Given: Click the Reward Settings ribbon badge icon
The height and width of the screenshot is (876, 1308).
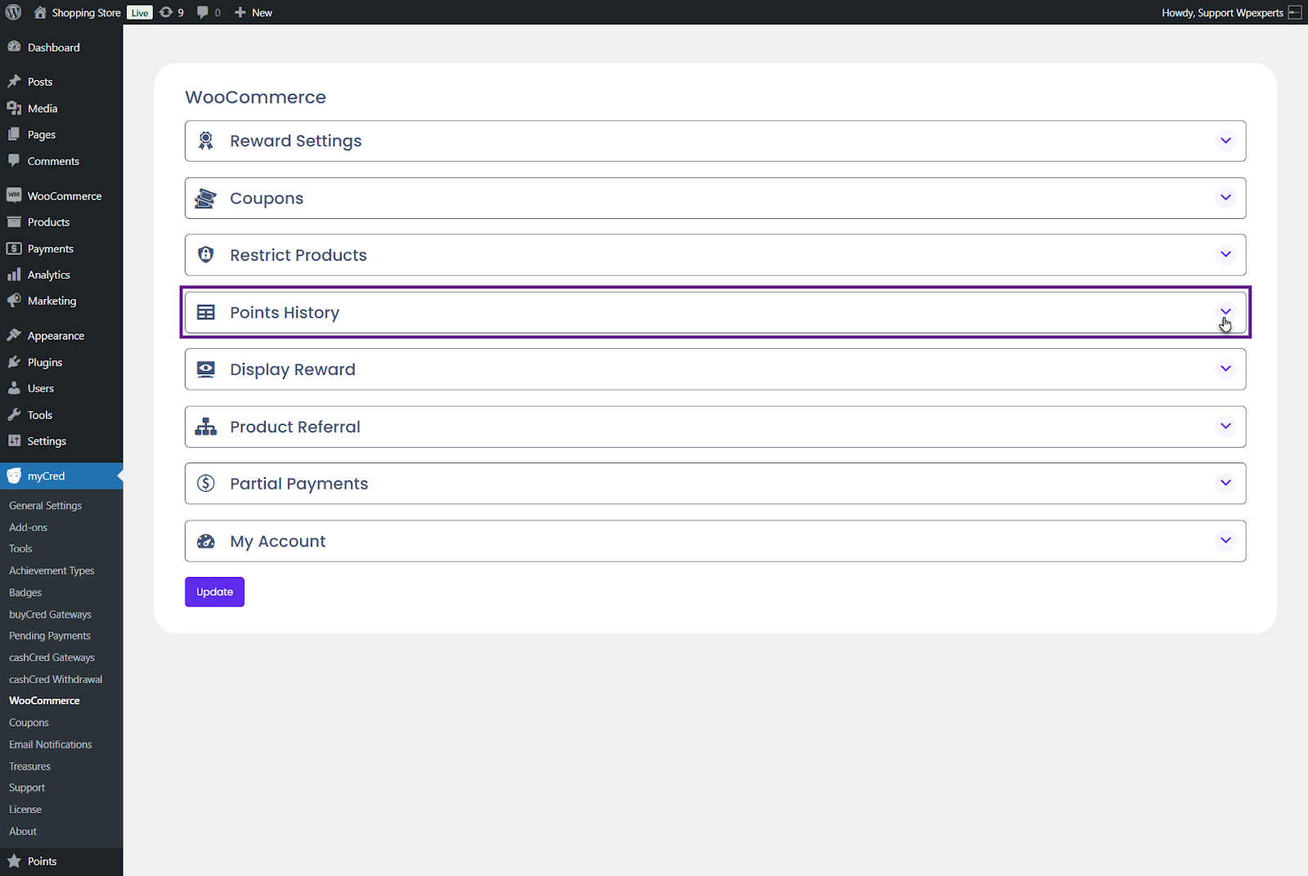Looking at the screenshot, I should click(206, 141).
